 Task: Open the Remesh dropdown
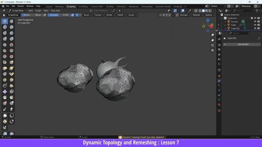click(197, 15)
